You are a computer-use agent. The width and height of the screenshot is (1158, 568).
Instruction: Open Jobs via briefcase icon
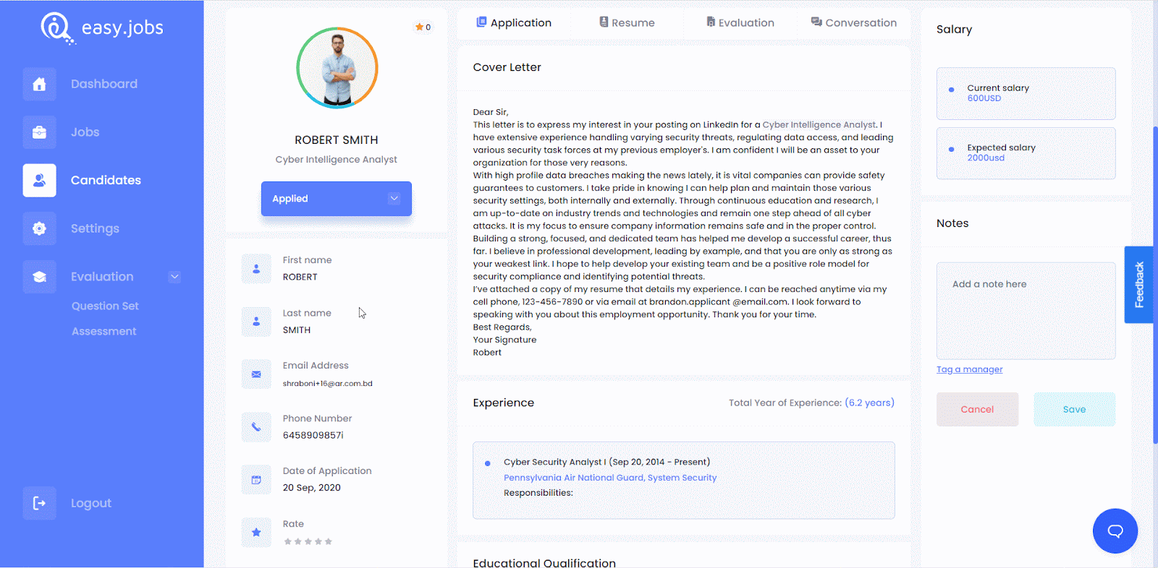39,132
